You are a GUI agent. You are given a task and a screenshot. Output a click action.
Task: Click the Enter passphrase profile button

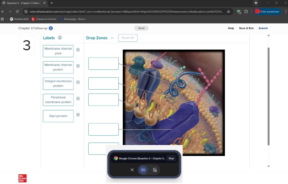(268, 12)
